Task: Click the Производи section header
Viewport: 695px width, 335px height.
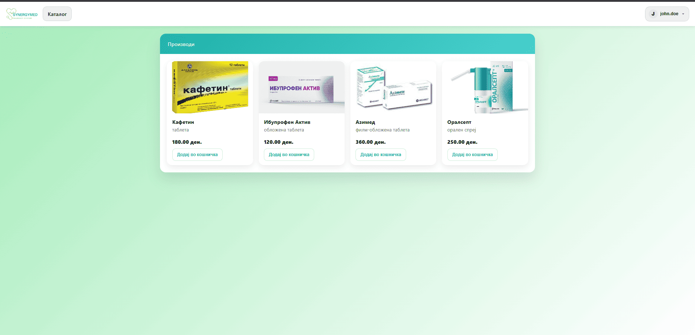Action: (x=181, y=44)
